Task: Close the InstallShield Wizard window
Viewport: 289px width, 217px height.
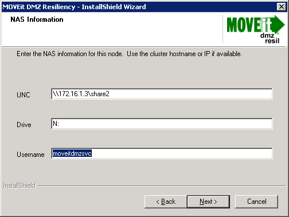Action: [282, 7]
